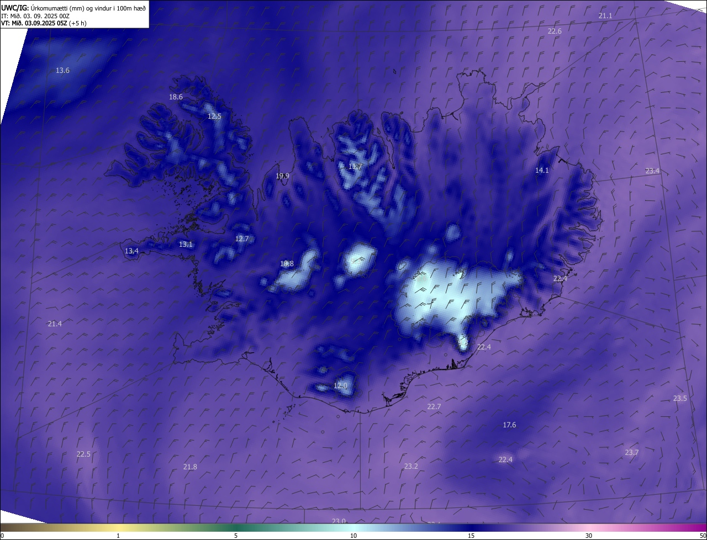Image resolution: width=707 pixels, height=540 pixels.
Task: Click the 'IT: Mið. 03. 09. 2025 00Z' line
Action: point(35,16)
